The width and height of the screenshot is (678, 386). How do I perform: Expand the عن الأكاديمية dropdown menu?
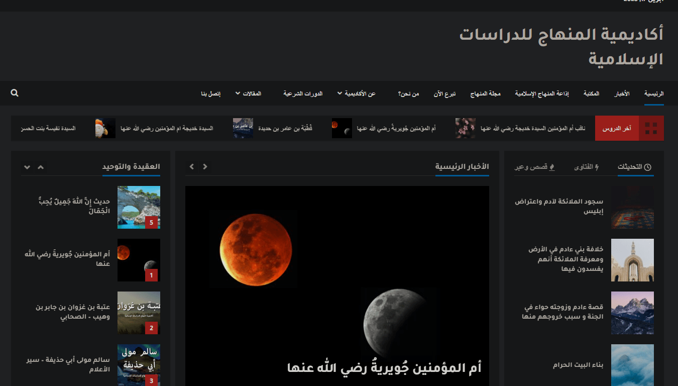(x=356, y=93)
